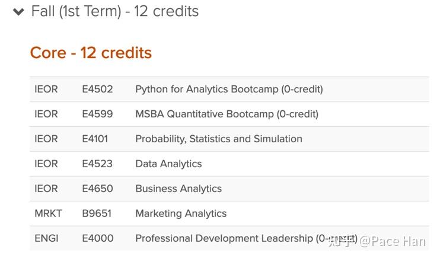Image resolution: width=437 pixels, height=259 pixels.
Task: Collapse the Fall 1st Term chevron
Action: [18, 12]
